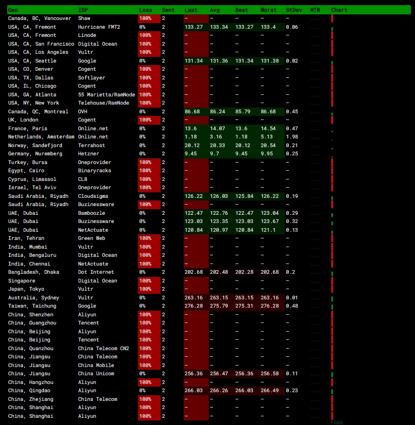Click the Iran, Tehran location
Image resolution: width=415 pixels, height=425 pixels.
[x=26, y=238]
